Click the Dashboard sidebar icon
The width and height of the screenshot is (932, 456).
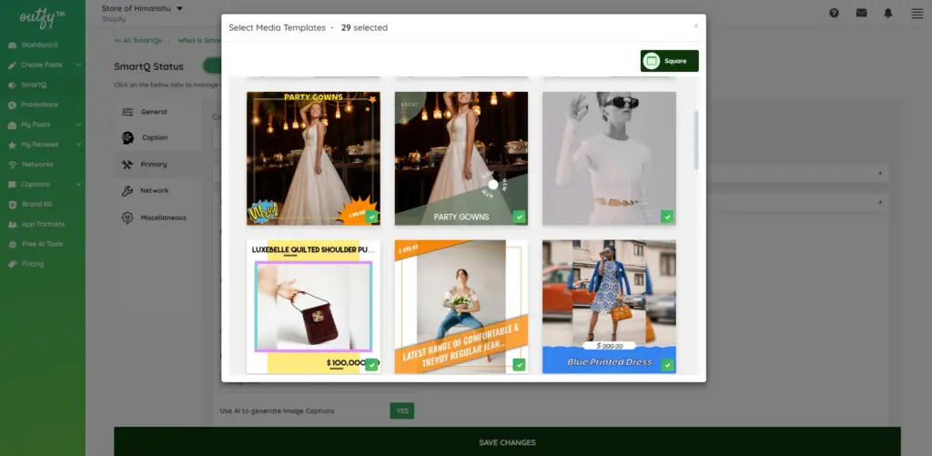pos(12,45)
